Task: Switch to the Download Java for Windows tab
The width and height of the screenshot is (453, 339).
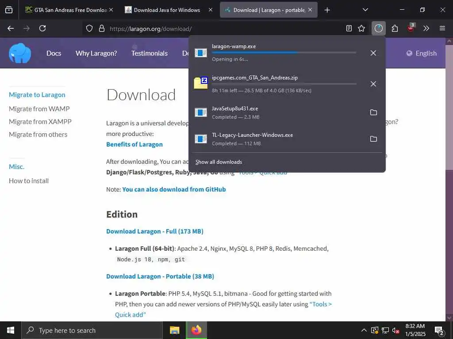Action: [167, 10]
